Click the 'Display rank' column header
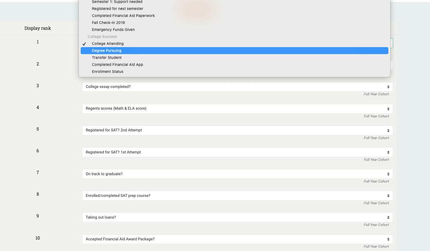This screenshot has width=430, height=251. click(38, 28)
